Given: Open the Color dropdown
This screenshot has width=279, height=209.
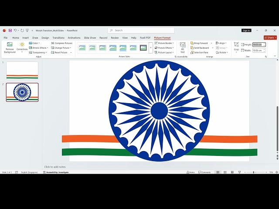Looking at the screenshot, I should 34,43.
